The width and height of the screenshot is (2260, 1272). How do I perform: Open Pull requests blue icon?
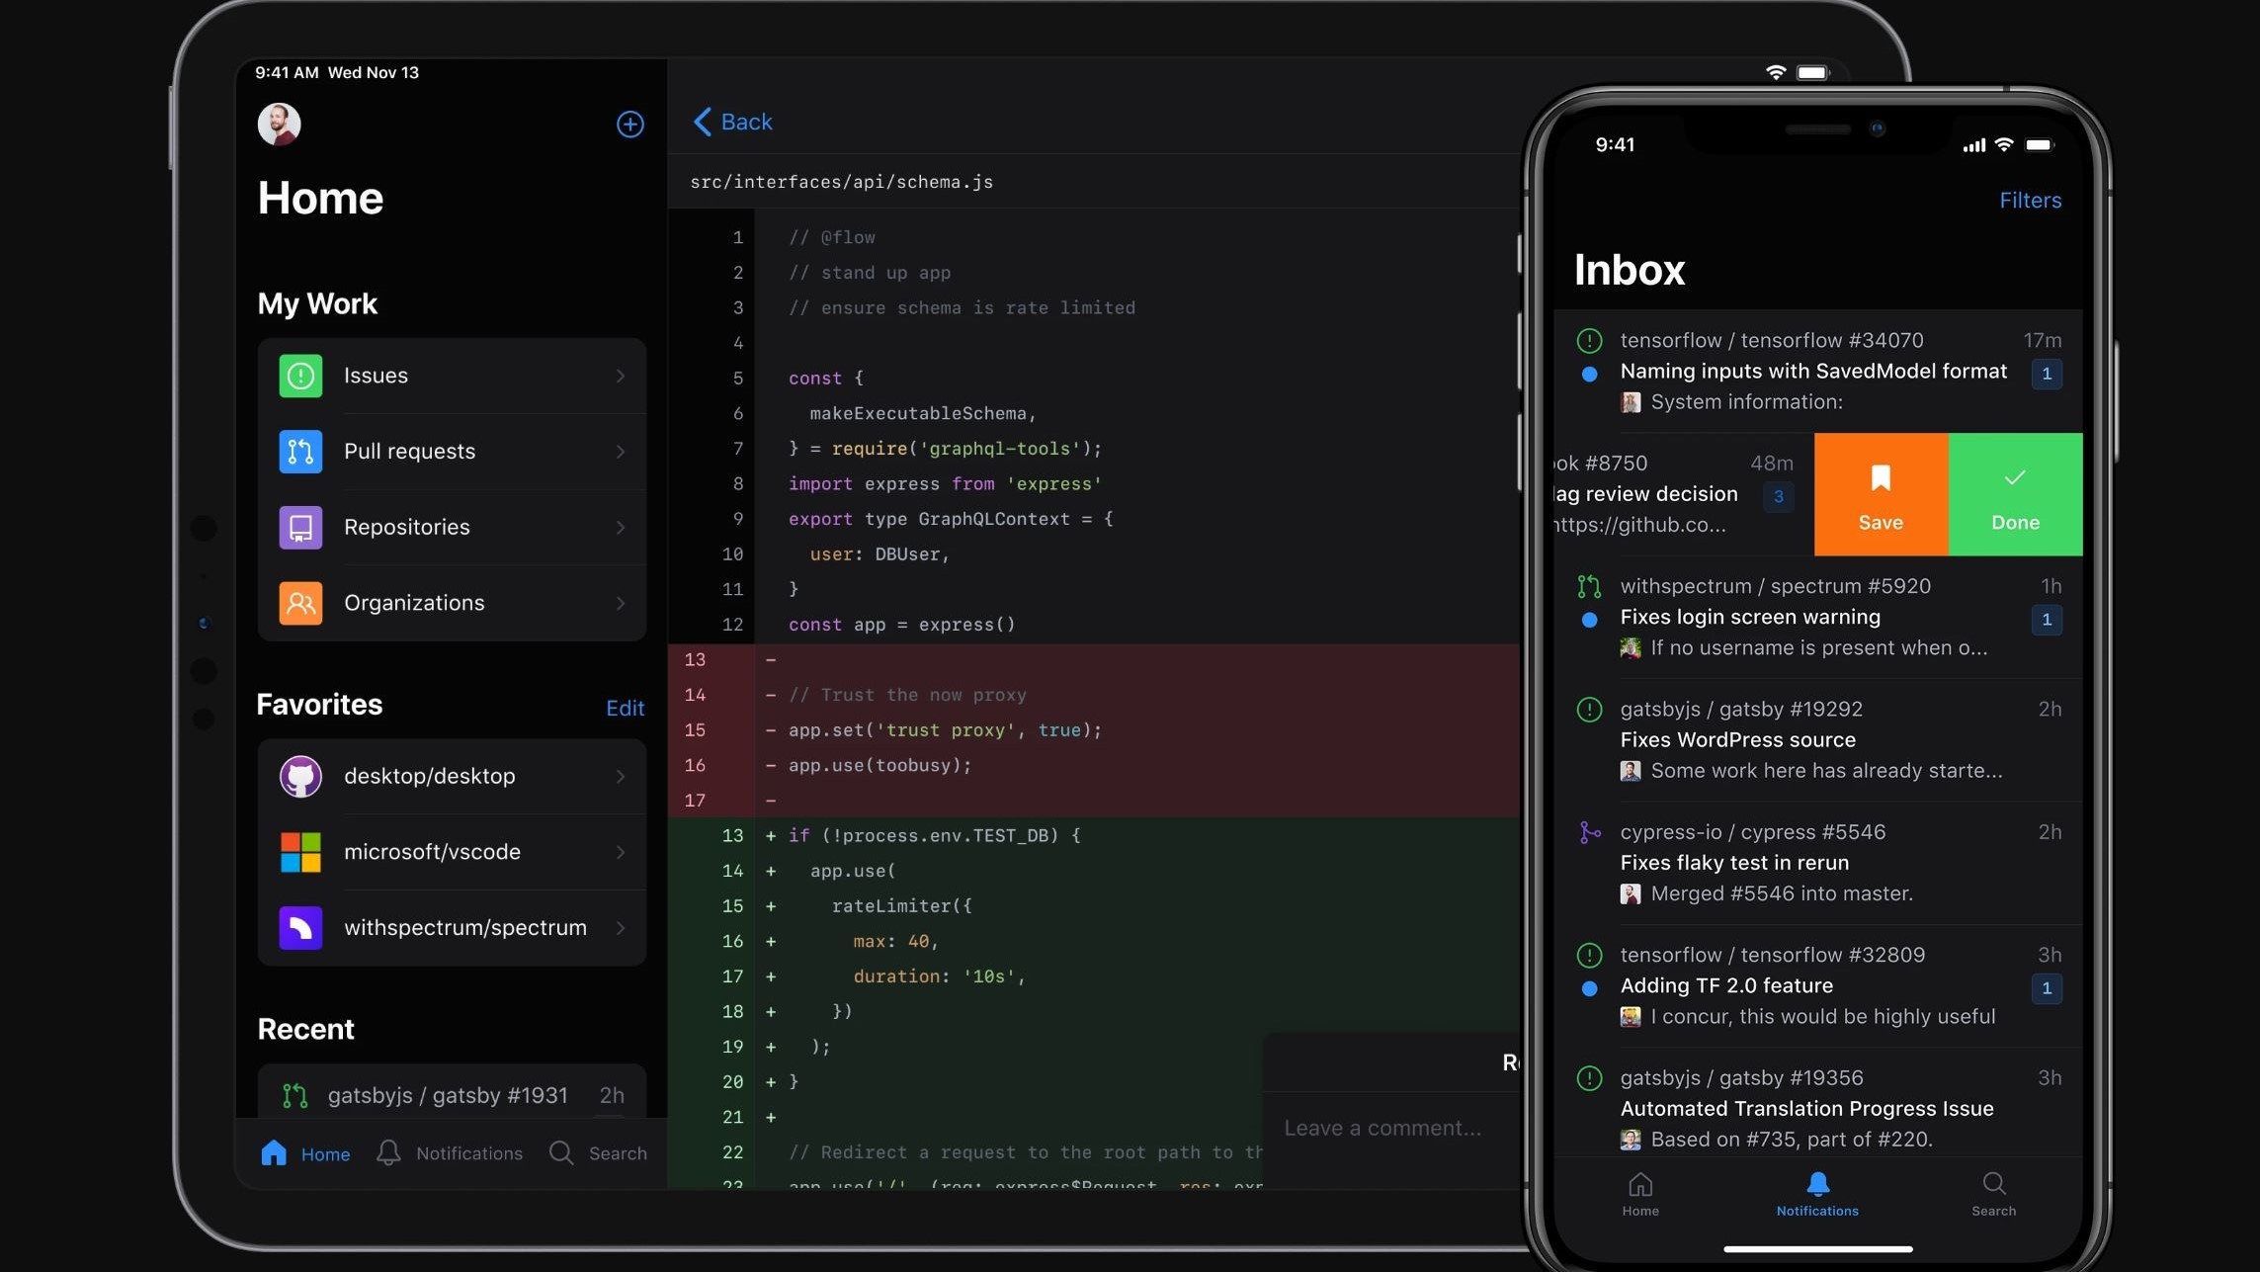[x=300, y=452]
